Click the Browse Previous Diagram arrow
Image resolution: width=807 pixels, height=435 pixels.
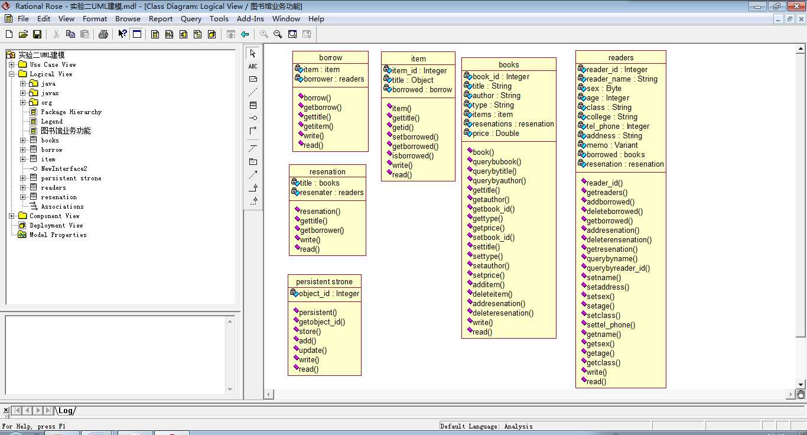[245, 34]
